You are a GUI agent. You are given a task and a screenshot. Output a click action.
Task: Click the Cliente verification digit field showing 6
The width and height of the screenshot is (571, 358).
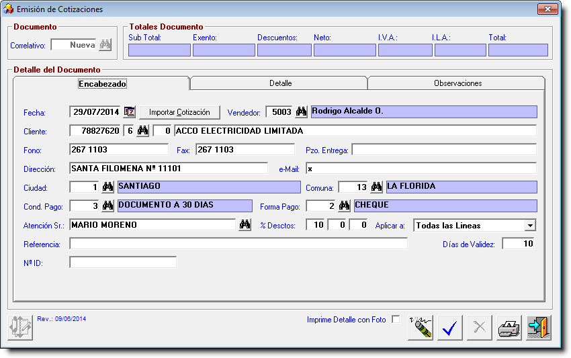(129, 130)
